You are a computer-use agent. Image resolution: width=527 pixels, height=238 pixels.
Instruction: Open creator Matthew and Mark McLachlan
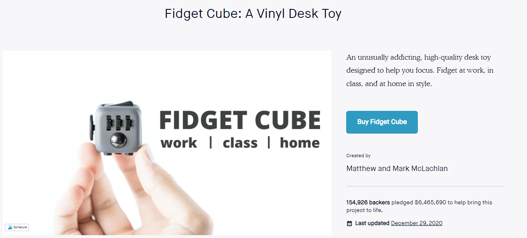pos(397,169)
